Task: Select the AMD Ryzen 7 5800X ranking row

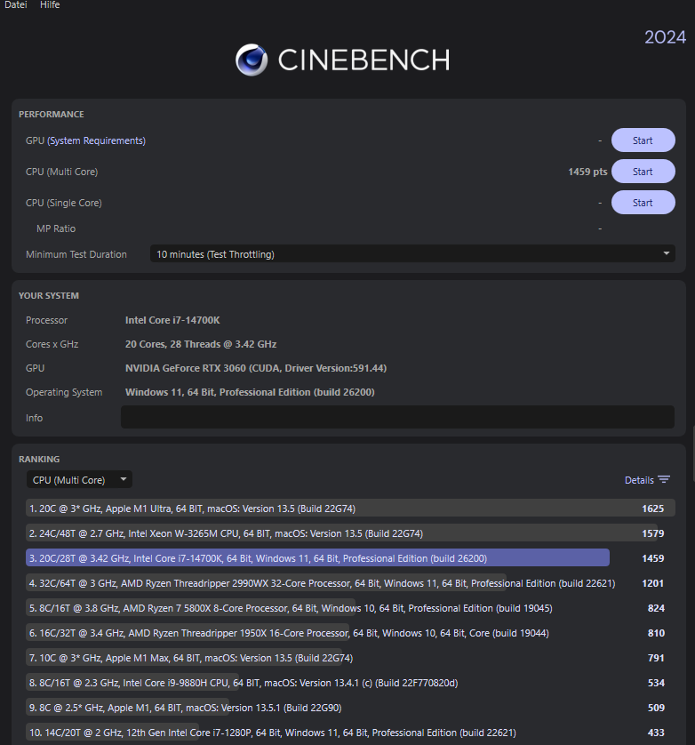Action: click(350, 608)
